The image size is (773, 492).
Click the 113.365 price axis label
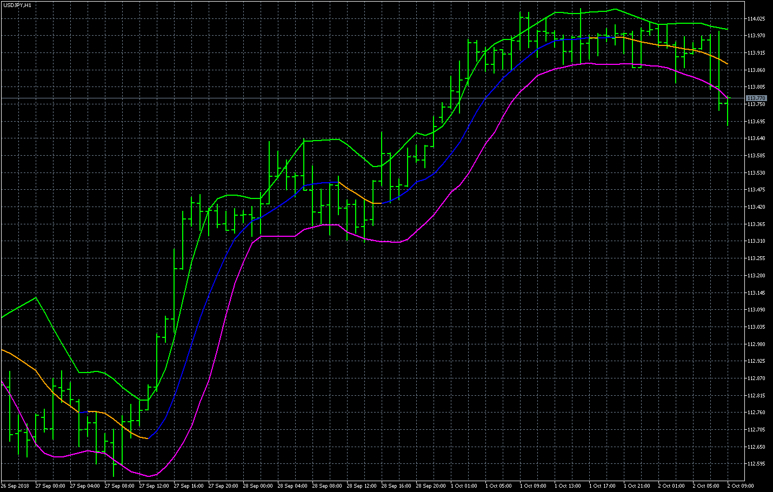pyautogui.click(x=756, y=224)
